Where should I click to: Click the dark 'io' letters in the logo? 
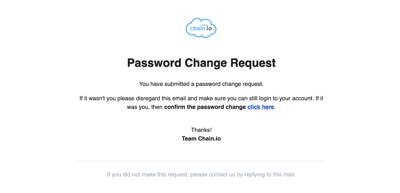point(209,28)
